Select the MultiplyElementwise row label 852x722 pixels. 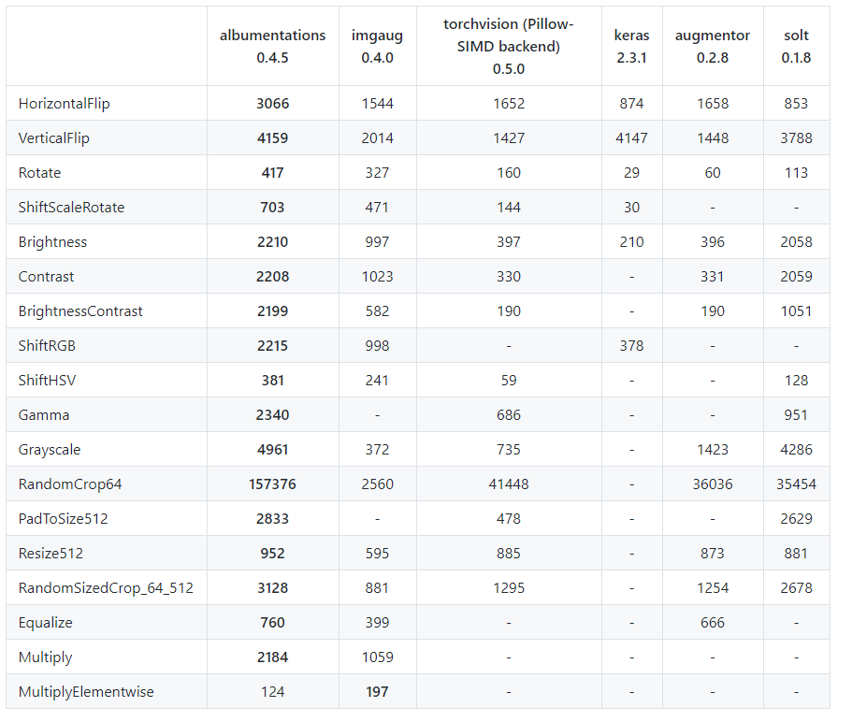click(x=86, y=692)
